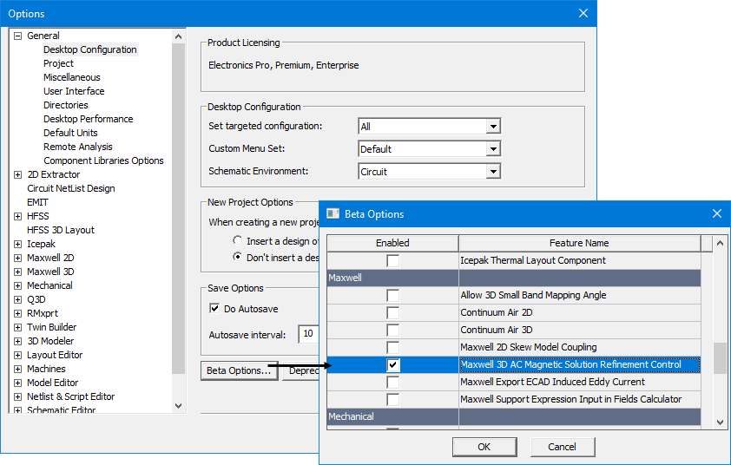Expand the Model Editor node
Viewport: 731px width, 465px height.
pos(17,383)
